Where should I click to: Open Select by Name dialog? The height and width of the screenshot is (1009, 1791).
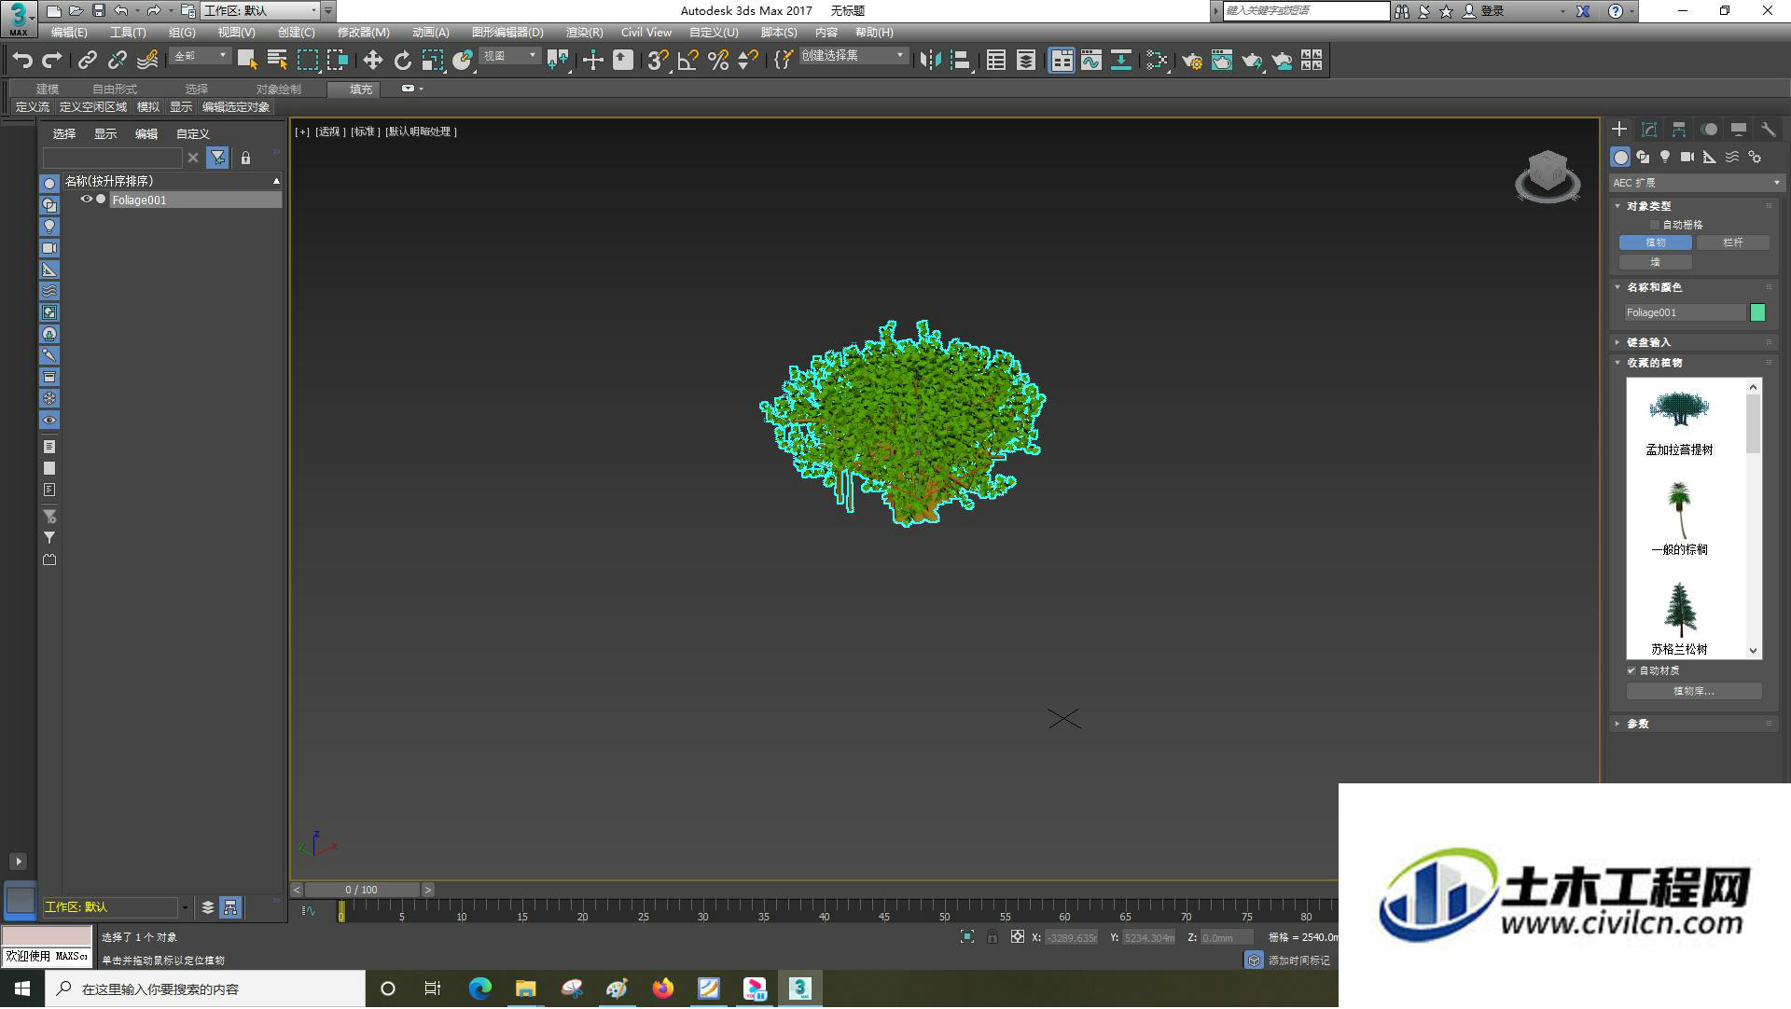point(277,61)
